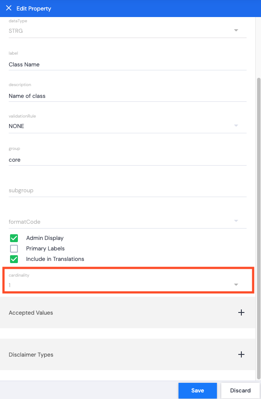Open the dataType dropdown arrow
The width and height of the screenshot is (261, 399).
tap(236, 31)
